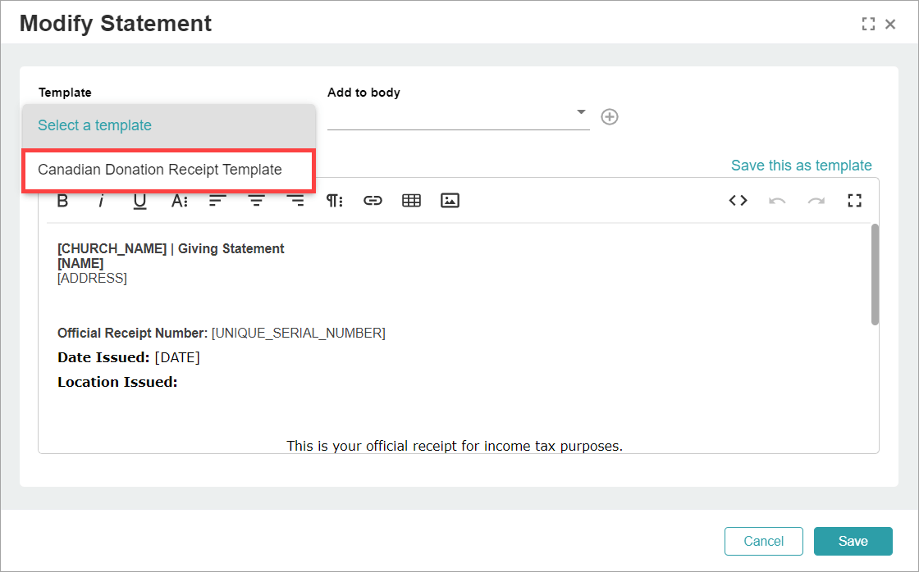Apply italic formatting
The image size is (919, 572).
click(101, 201)
